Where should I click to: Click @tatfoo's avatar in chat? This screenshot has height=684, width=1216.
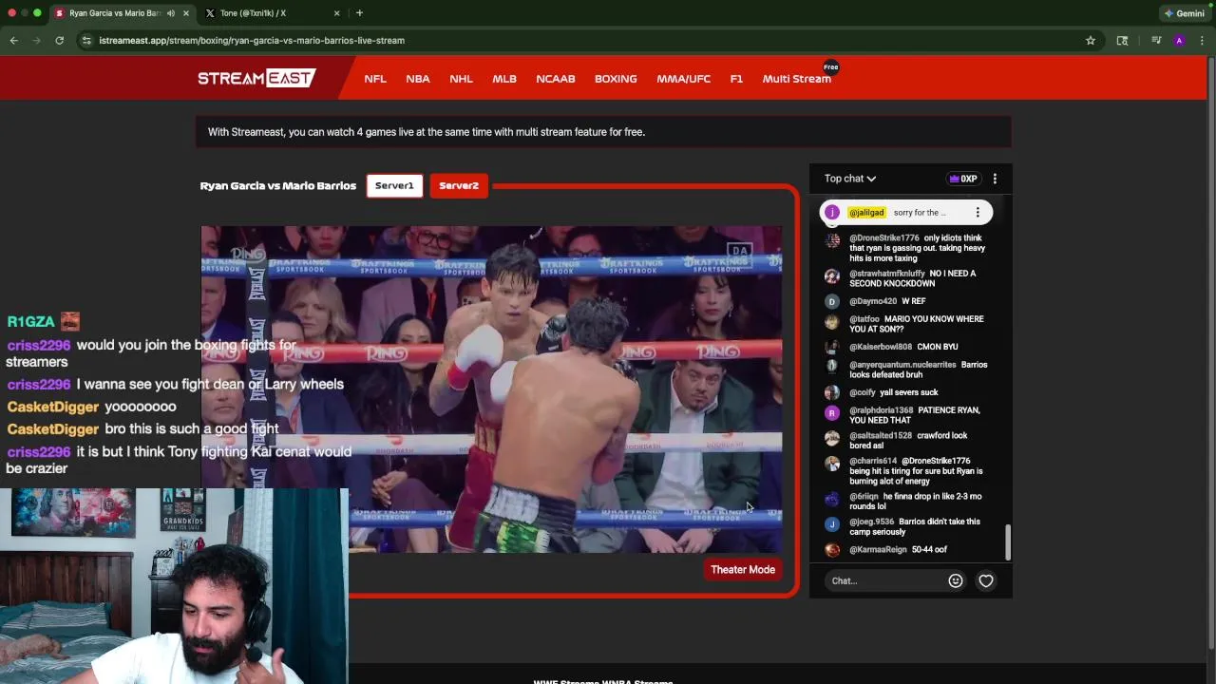(832, 322)
